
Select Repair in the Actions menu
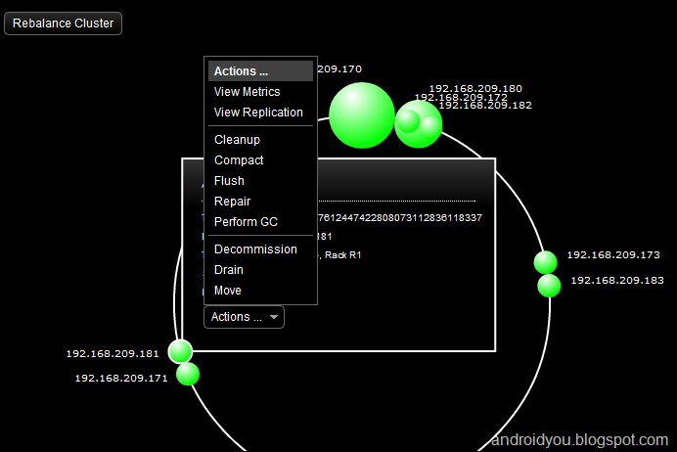tap(260, 202)
